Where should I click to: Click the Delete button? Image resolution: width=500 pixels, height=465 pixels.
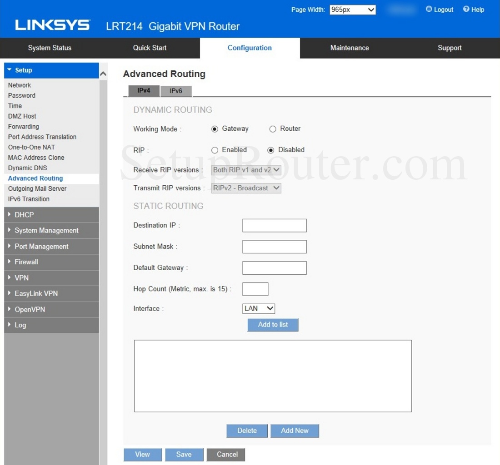pyautogui.click(x=247, y=431)
